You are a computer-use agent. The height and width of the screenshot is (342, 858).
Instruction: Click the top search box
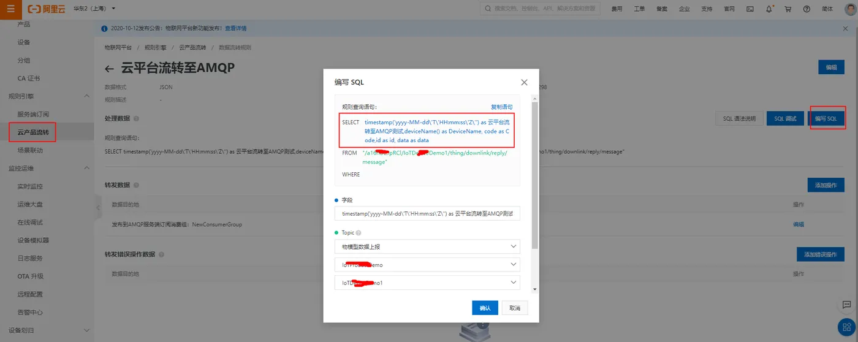[540, 9]
